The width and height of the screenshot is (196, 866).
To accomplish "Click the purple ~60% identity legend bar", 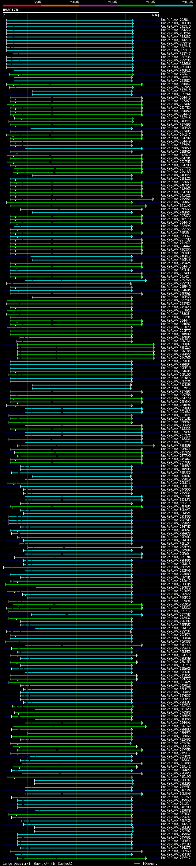I will (x=98, y=6).
